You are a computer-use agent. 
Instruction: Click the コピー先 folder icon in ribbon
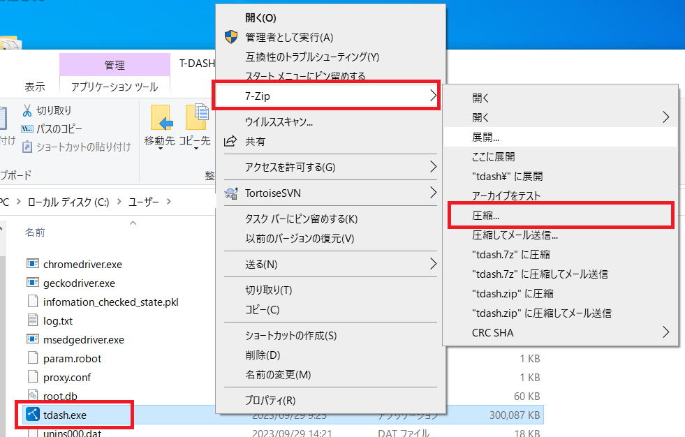click(196, 119)
